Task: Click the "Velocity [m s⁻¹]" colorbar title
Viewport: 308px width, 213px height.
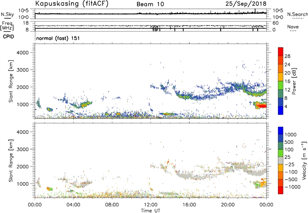Action: pyautogui.click(x=304, y=160)
